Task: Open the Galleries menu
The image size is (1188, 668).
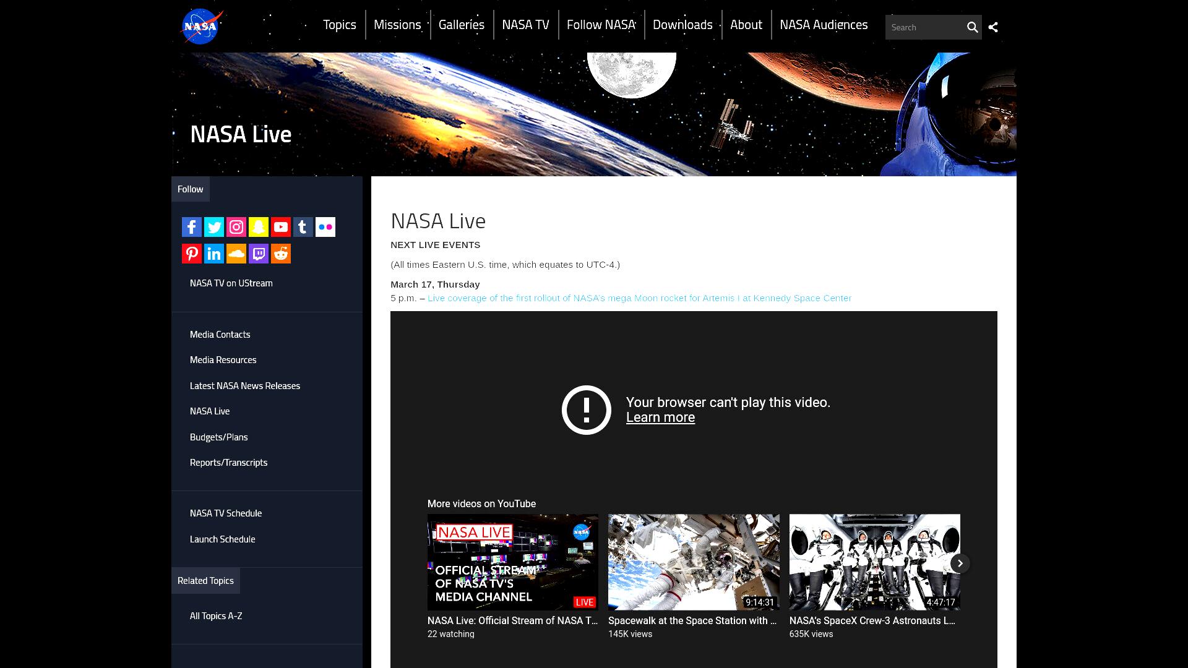Action: [462, 25]
